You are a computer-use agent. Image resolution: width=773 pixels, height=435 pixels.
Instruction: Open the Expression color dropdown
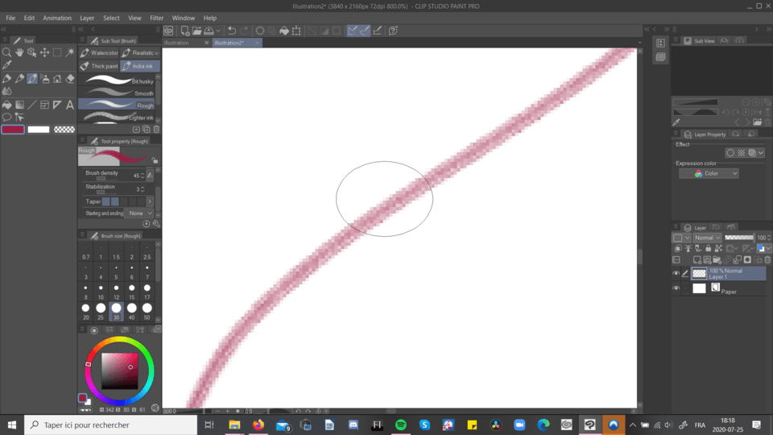pyautogui.click(x=709, y=174)
